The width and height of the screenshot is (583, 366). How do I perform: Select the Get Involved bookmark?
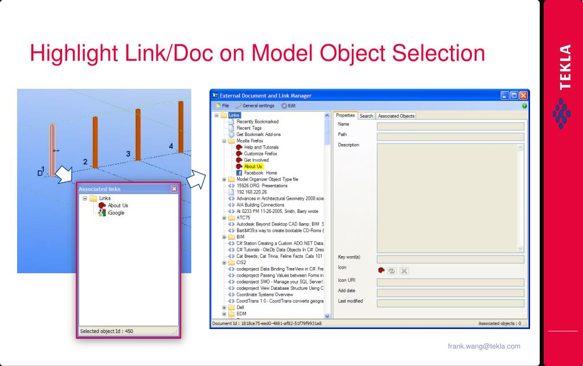coord(256,160)
